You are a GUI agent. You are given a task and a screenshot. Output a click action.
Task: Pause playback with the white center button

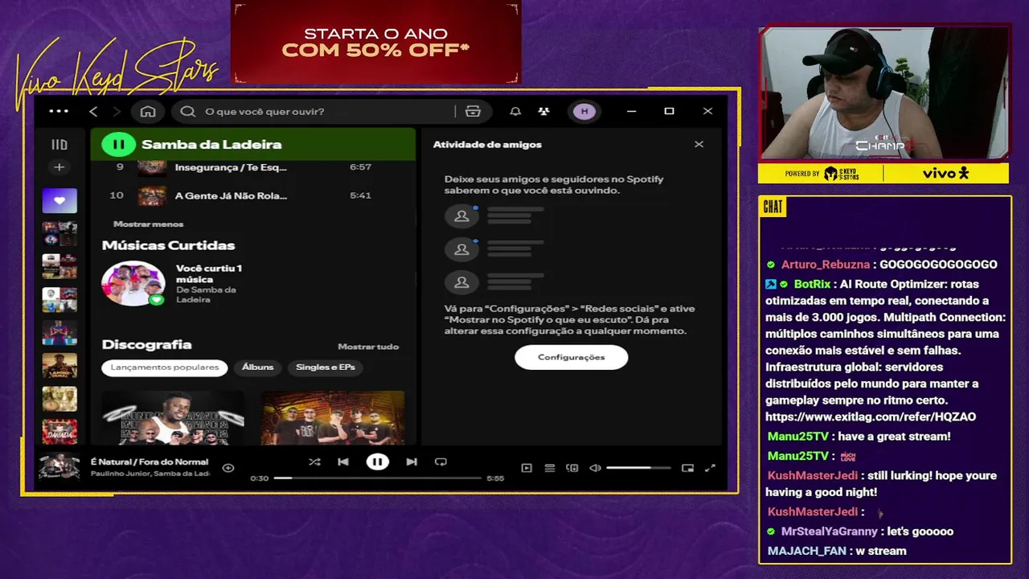click(377, 462)
